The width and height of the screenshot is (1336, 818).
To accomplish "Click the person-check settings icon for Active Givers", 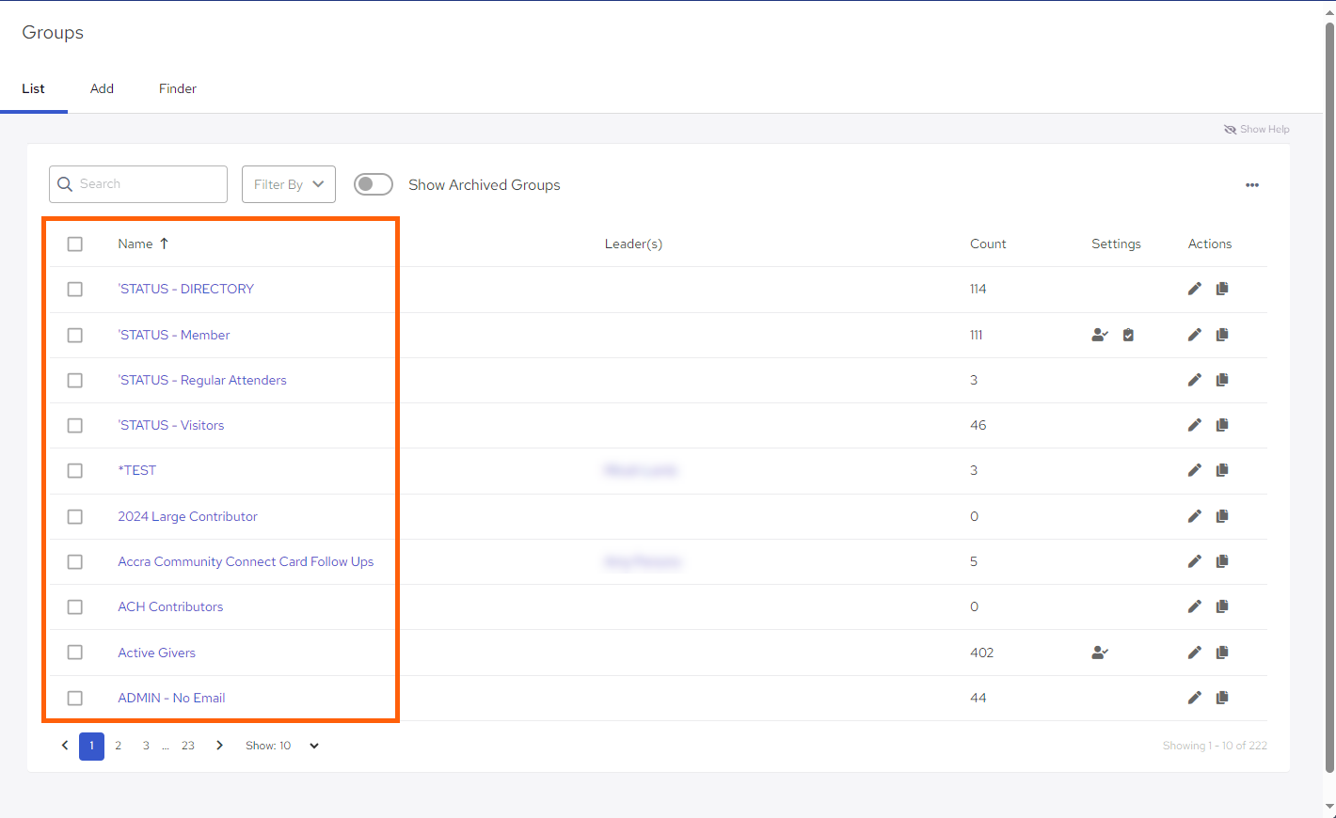I will (x=1099, y=653).
